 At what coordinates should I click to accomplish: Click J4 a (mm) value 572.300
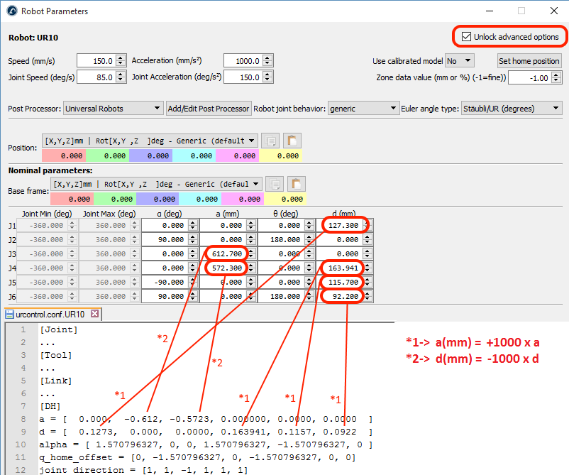[x=227, y=268]
